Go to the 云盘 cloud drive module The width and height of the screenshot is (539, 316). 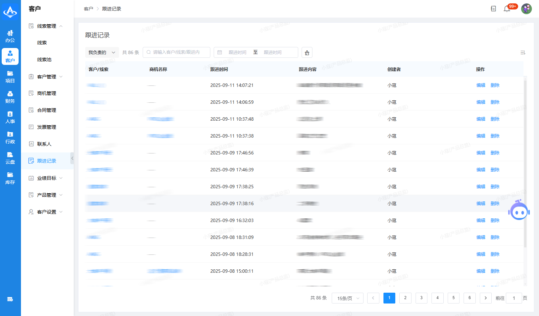[10, 158]
